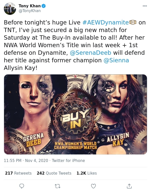Open the #AEWDynamite hashtag
This screenshot has width=151, height=192.
(106, 22)
